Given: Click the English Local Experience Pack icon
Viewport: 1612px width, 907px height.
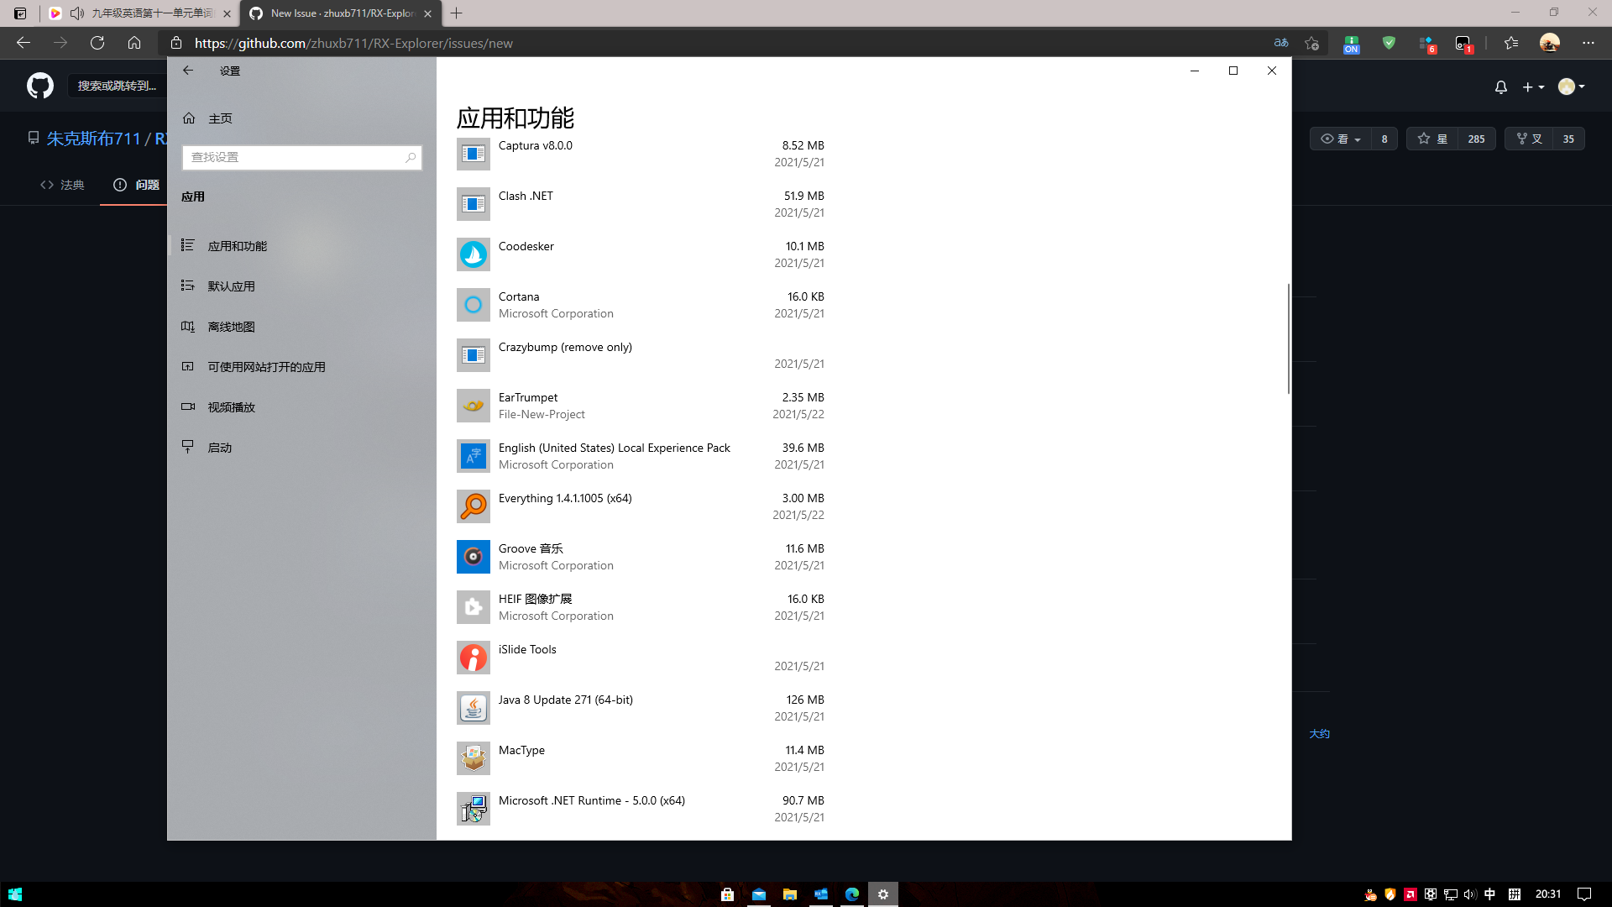Looking at the screenshot, I should pyautogui.click(x=474, y=456).
